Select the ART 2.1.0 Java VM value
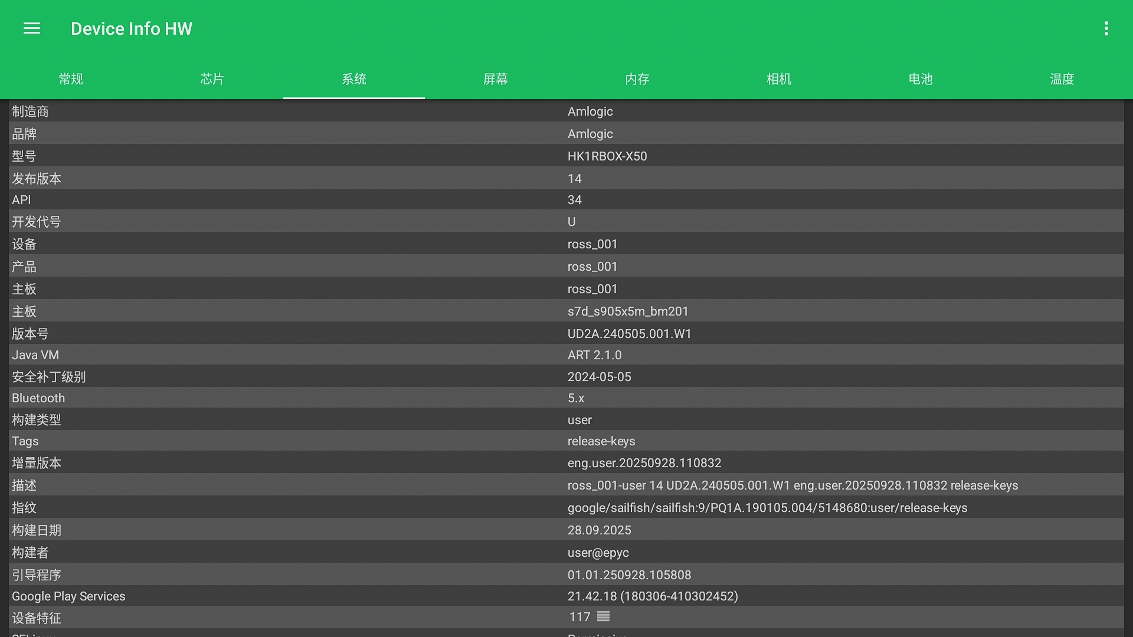 (x=595, y=355)
